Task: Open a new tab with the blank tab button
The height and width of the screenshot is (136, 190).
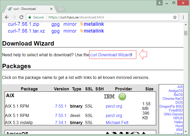Action: (61, 9)
